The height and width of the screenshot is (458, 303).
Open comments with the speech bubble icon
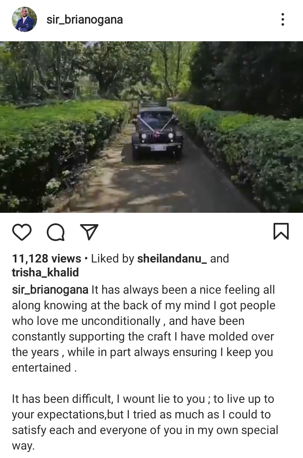point(56,232)
